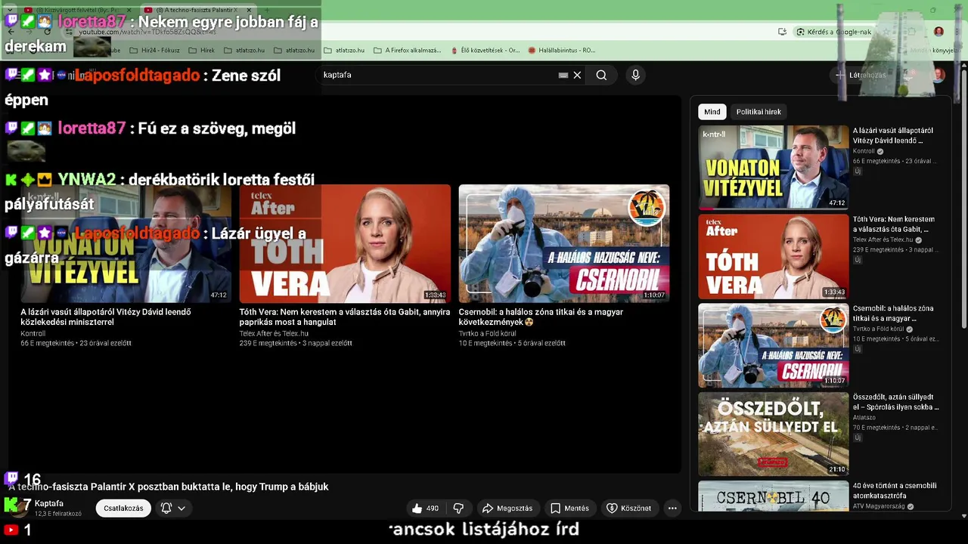Click the Kaptafa channel avatar
Viewport: 968px width, 544px height.
17,508
